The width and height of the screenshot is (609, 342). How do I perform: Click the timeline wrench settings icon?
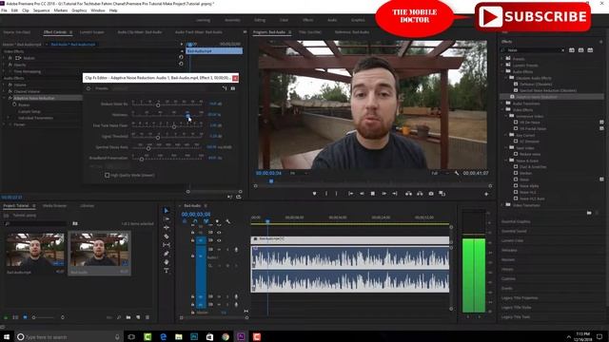click(228, 221)
